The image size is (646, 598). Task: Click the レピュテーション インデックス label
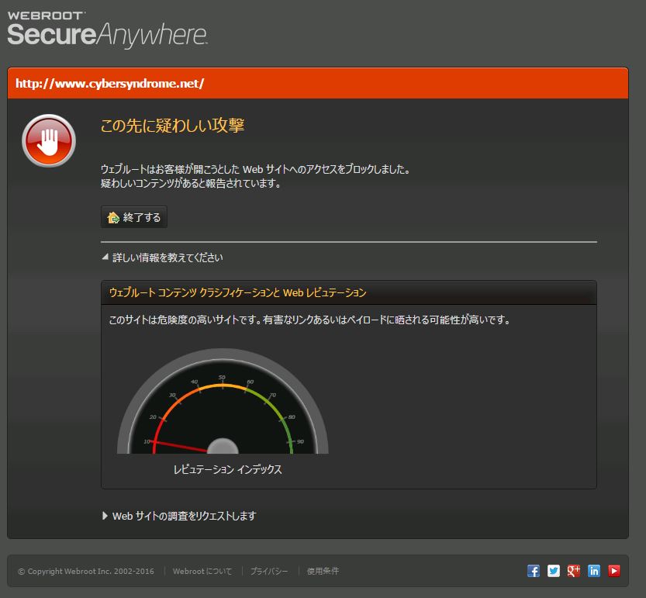click(x=227, y=469)
